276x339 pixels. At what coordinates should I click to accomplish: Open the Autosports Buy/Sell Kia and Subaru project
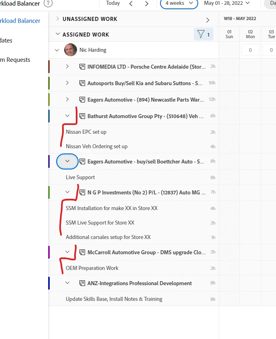tap(145, 83)
